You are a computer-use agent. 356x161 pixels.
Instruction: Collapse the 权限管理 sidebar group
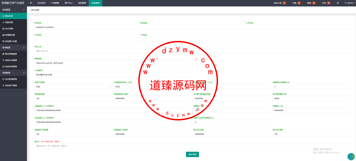14,73
